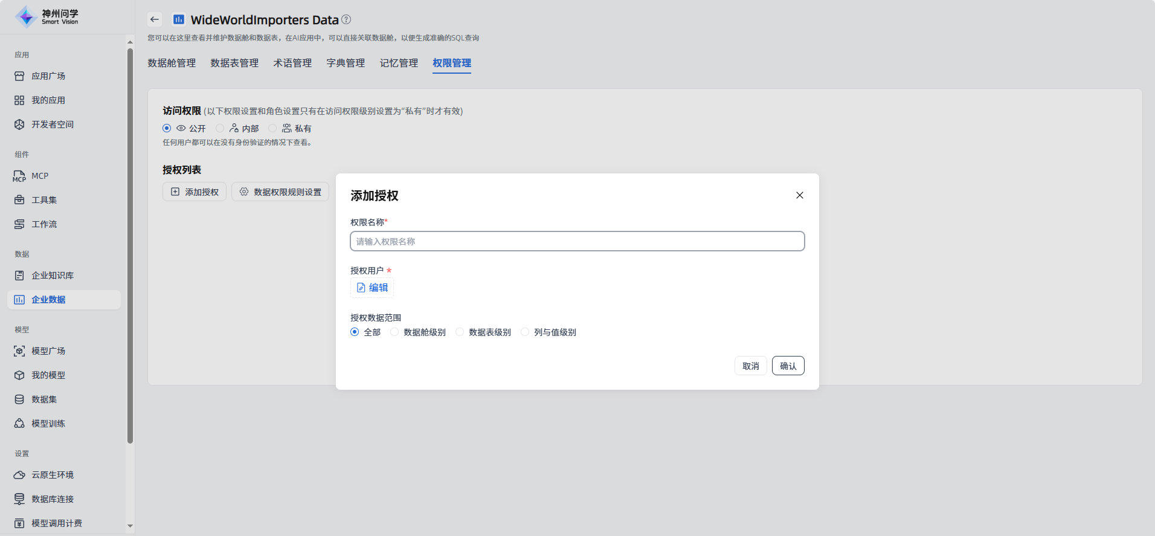Open 应用广场 from the sidebar
Viewport: 1155px width, 536px height.
[x=48, y=76]
